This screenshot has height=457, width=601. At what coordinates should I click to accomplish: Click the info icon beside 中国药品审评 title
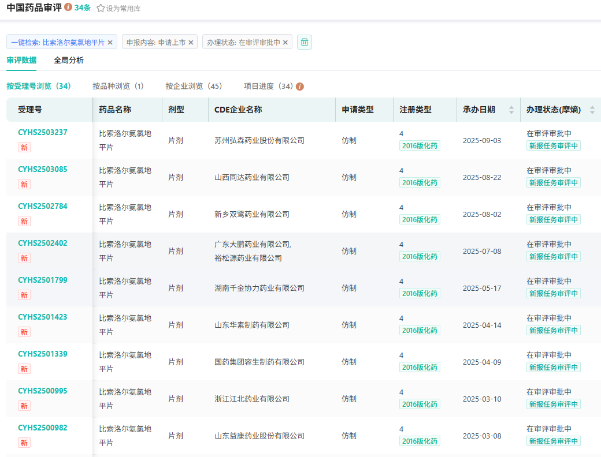68,8
